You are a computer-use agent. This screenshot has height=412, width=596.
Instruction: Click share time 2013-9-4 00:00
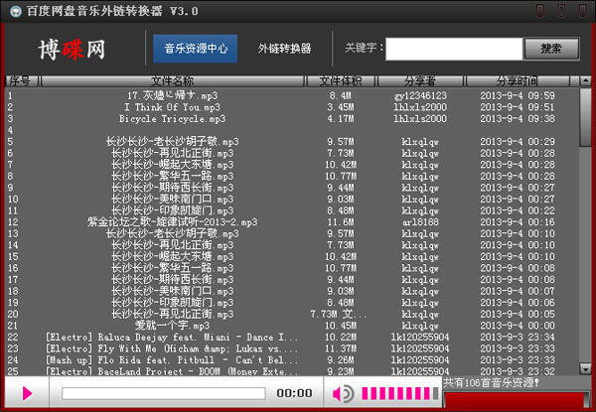coord(517,326)
